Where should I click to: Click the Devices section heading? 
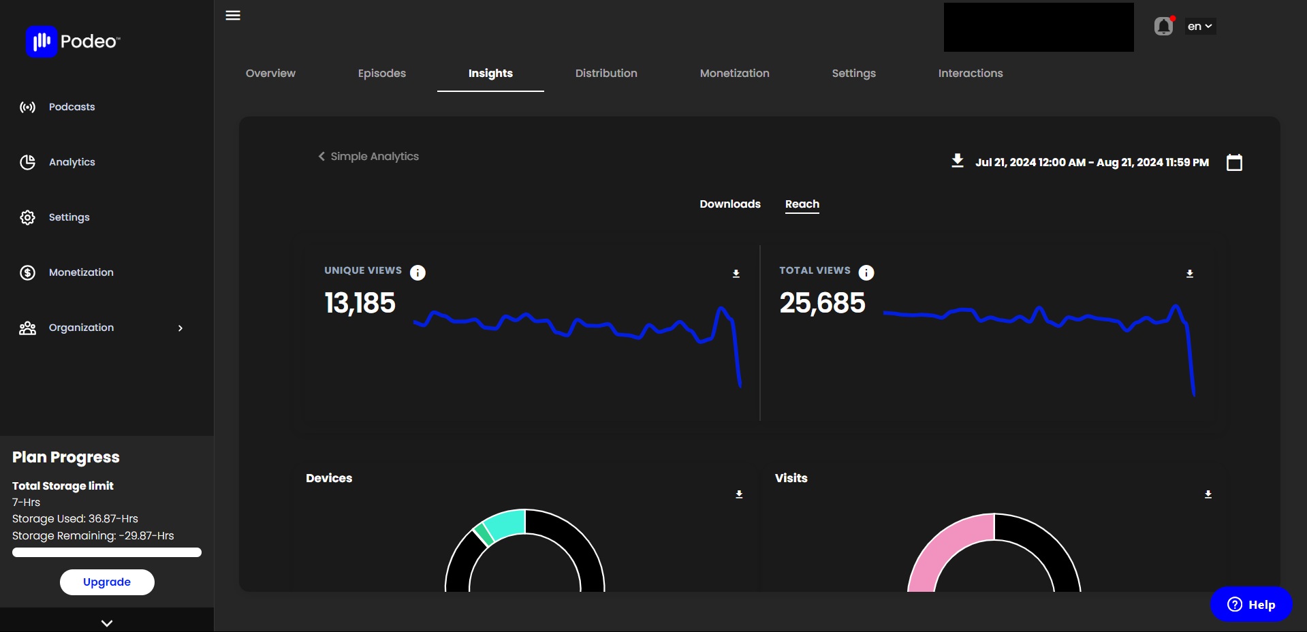click(329, 478)
